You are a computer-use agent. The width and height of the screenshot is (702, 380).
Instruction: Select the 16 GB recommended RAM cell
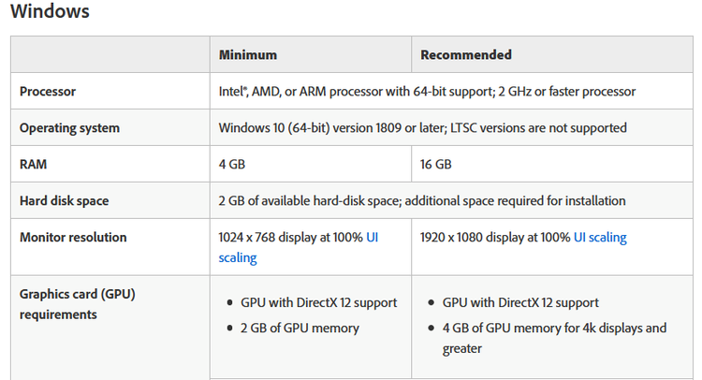tap(436, 164)
